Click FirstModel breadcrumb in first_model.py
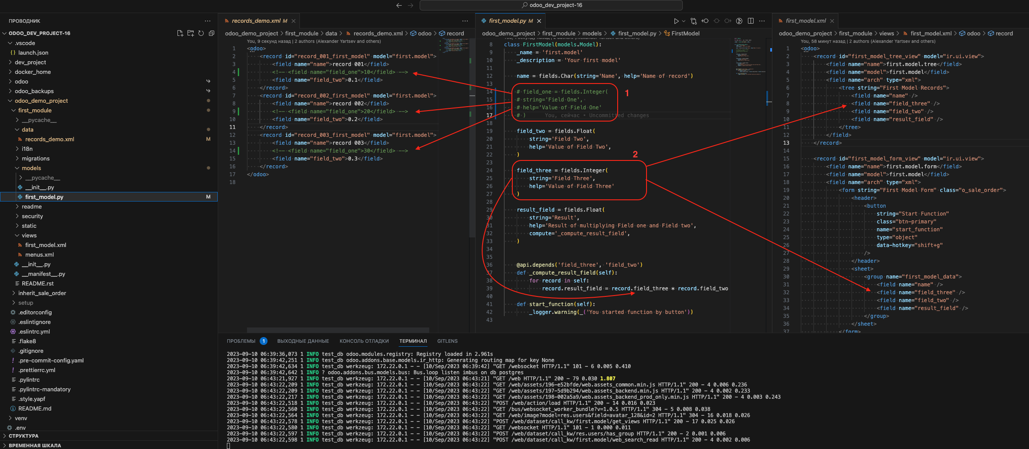 [x=685, y=33]
